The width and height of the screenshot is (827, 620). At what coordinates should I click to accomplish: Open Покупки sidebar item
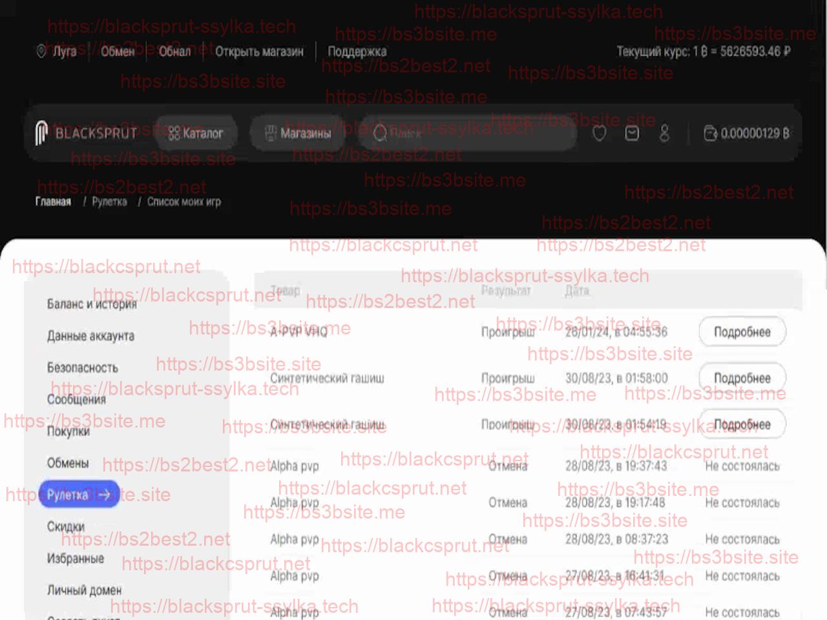pyautogui.click(x=68, y=431)
